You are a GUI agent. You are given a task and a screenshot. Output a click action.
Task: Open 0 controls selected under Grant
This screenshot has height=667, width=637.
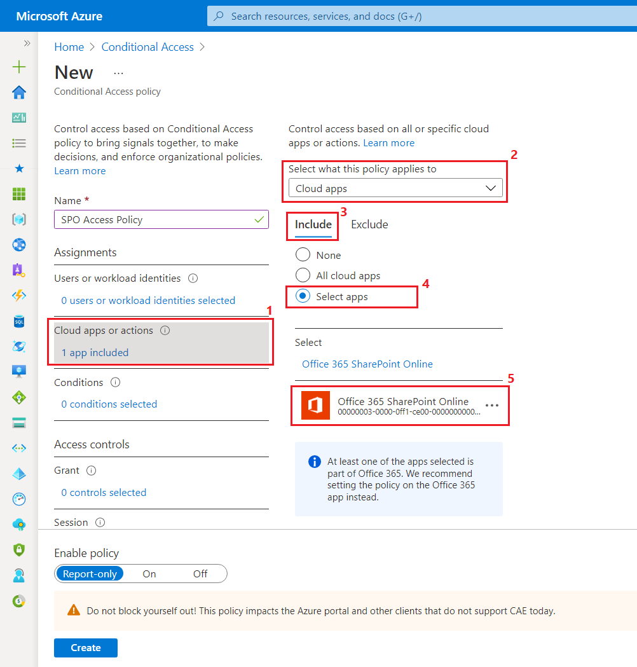point(104,493)
